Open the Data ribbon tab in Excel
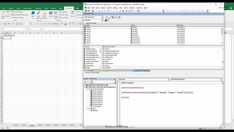 click(46, 8)
